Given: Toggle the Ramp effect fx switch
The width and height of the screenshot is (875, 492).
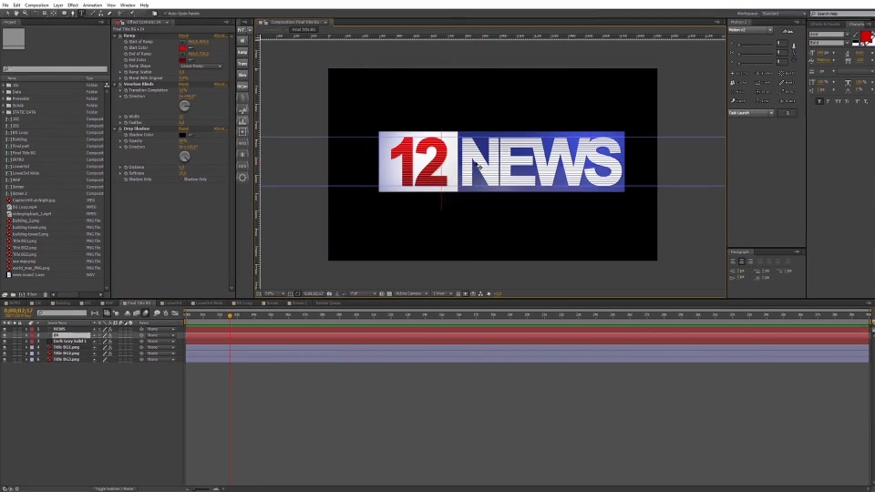Looking at the screenshot, I should pyautogui.click(x=120, y=36).
